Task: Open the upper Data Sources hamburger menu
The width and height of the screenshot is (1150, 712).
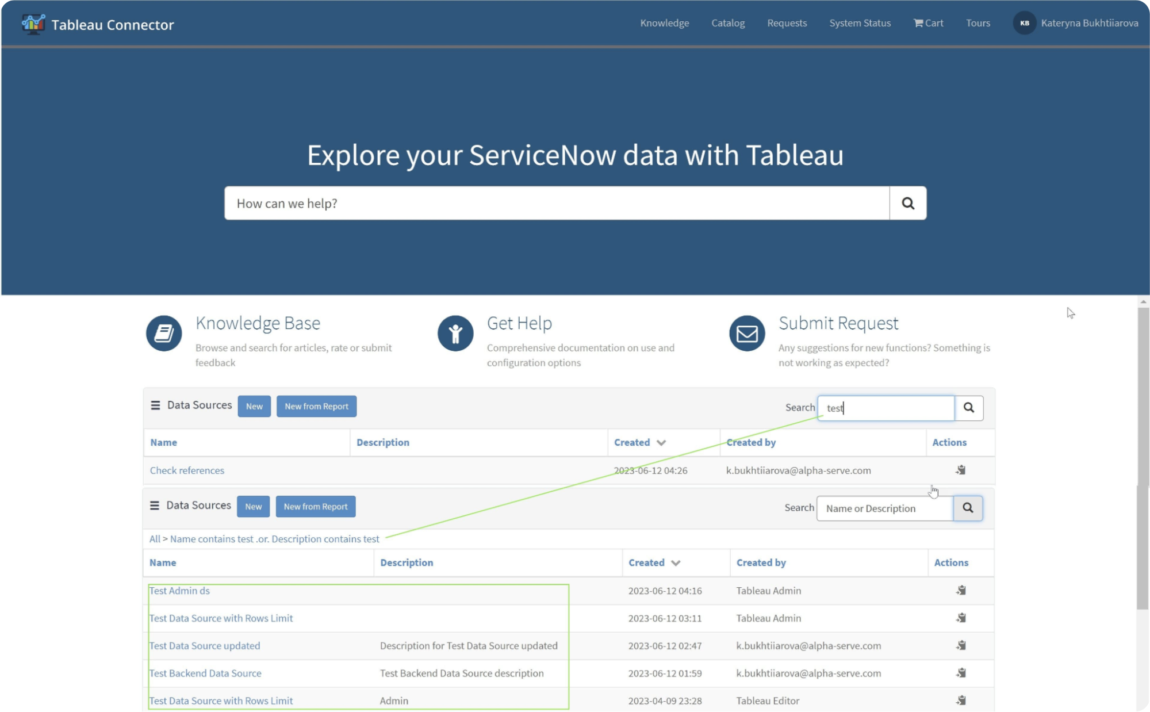Action: pos(155,405)
